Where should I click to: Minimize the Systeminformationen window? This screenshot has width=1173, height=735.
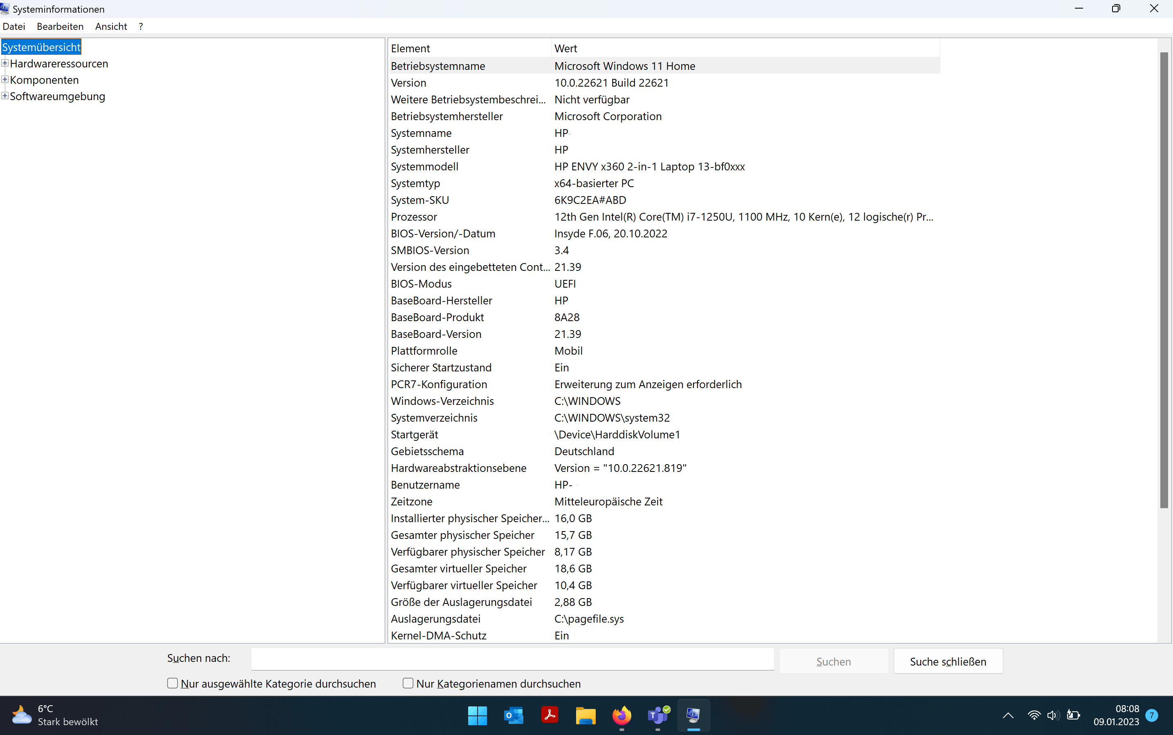point(1079,9)
